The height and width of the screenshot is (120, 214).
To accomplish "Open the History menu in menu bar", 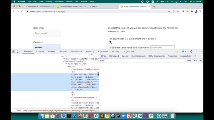I will tap(49, 2).
